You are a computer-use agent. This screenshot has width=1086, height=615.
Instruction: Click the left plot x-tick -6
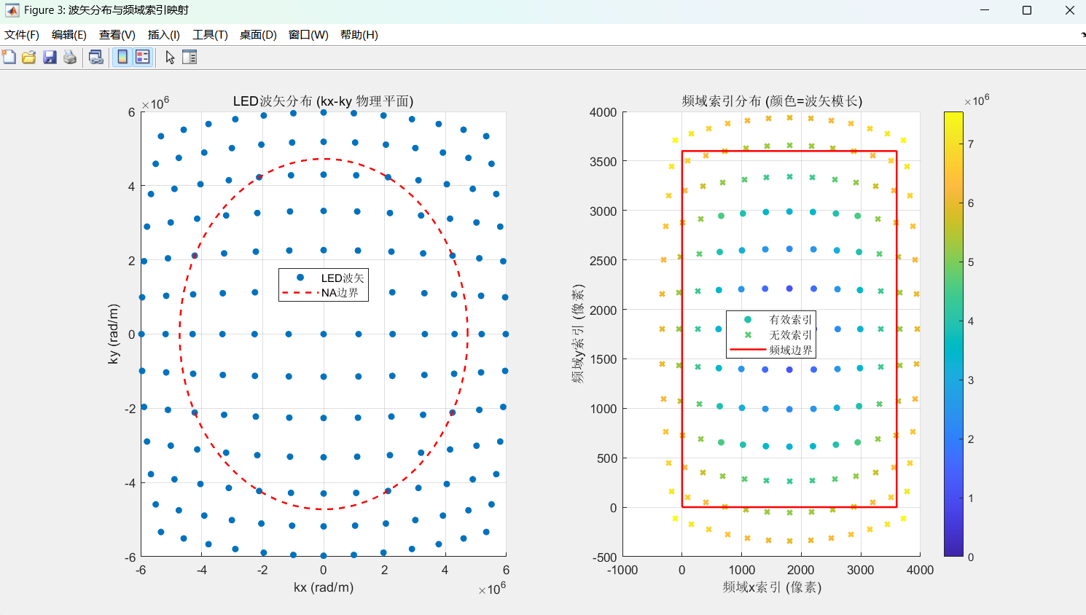pyautogui.click(x=141, y=570)
